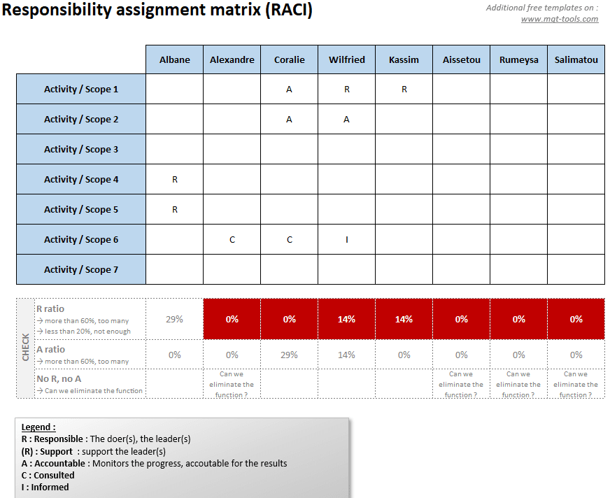
Task: Select the Alexandre column header
Action: [x=232, y=59]
